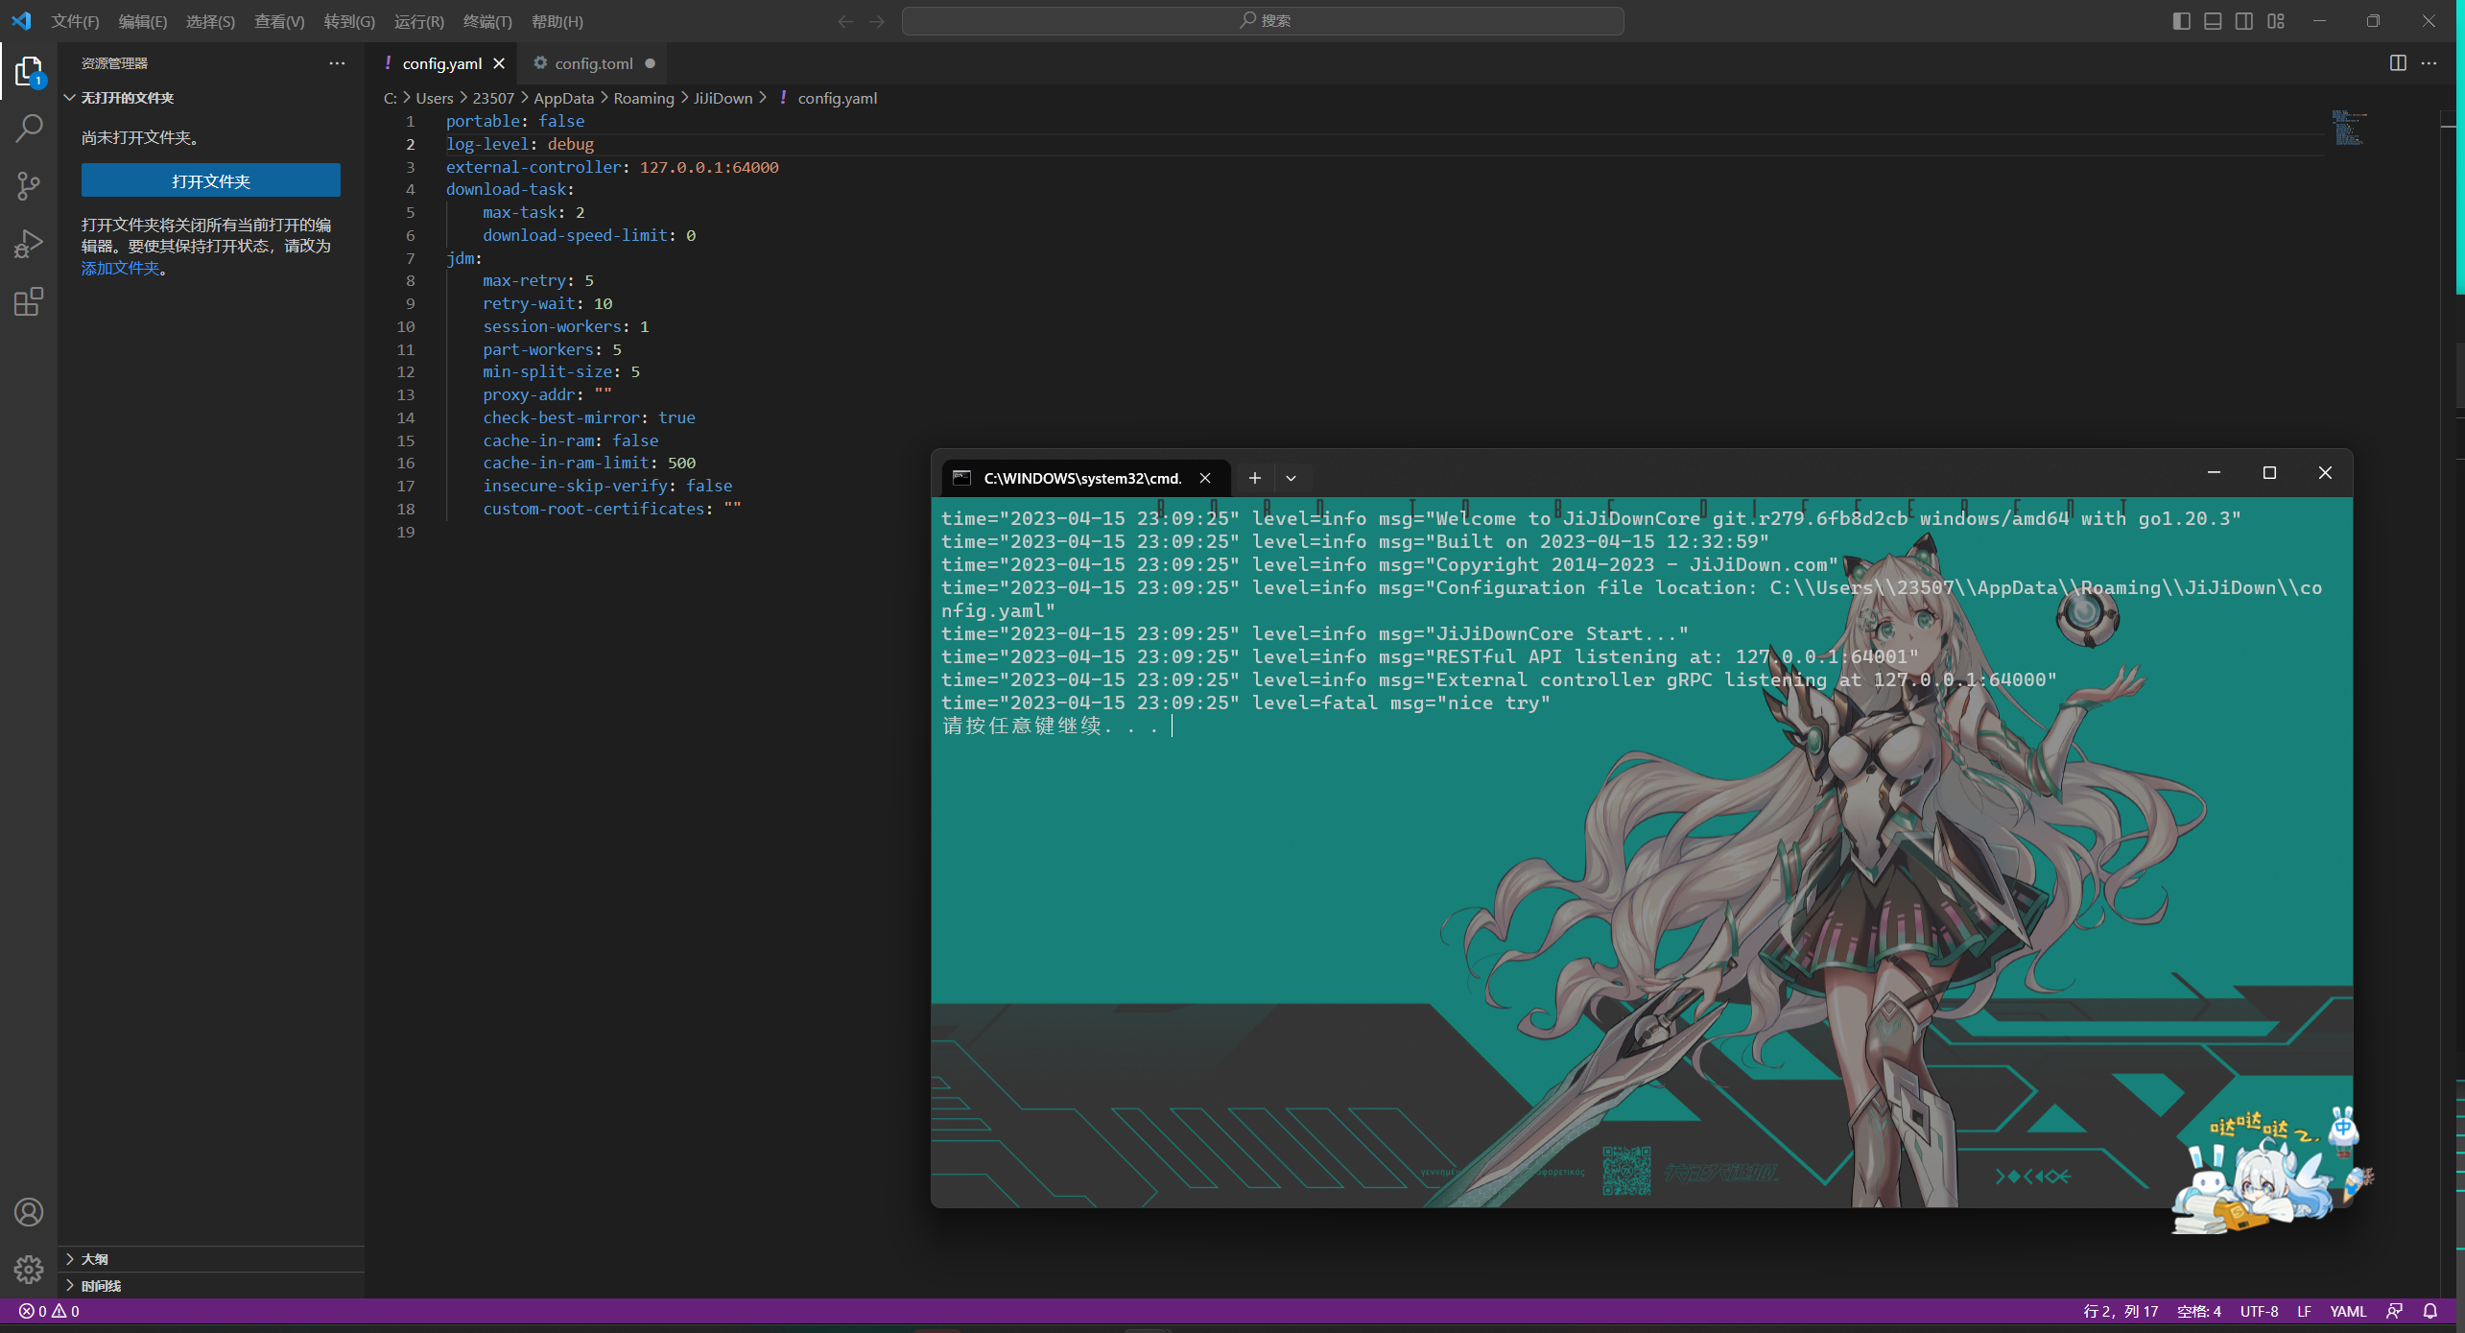Click the check-best-mirror: true line
This screenshot has height=1333, width=2465.
tap(589, 417)
